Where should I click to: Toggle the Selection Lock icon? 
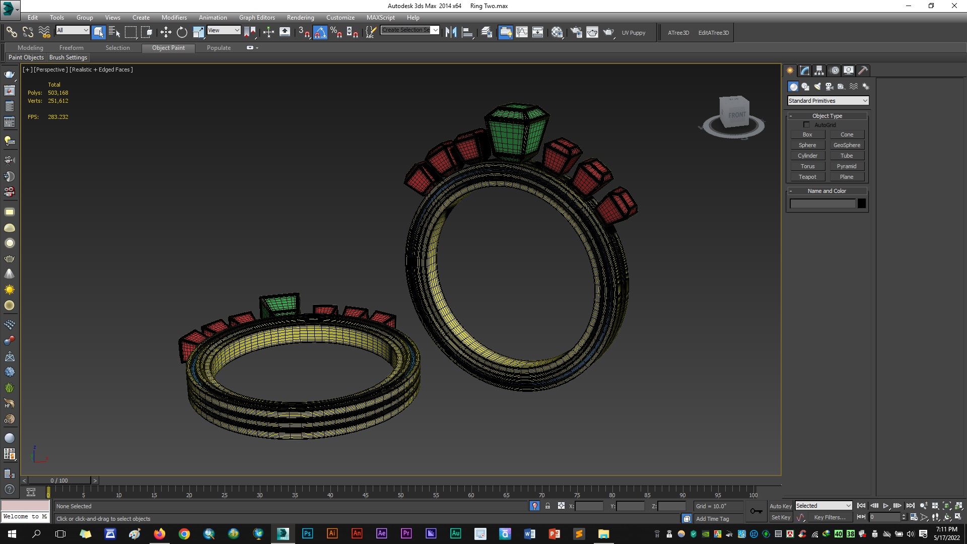[547, 506]
